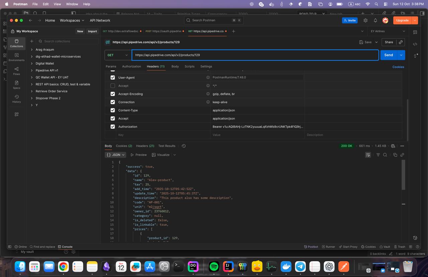Switch to the Authorization tab
Screen dimensions: 428x277
tap(131, 66)
